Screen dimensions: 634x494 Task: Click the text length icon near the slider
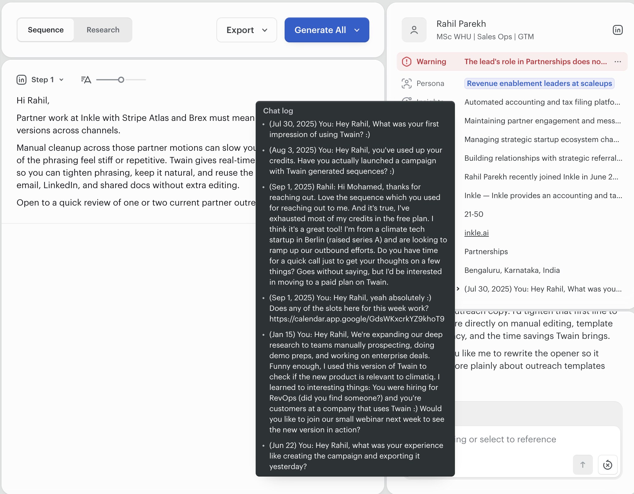pos(86,80)
